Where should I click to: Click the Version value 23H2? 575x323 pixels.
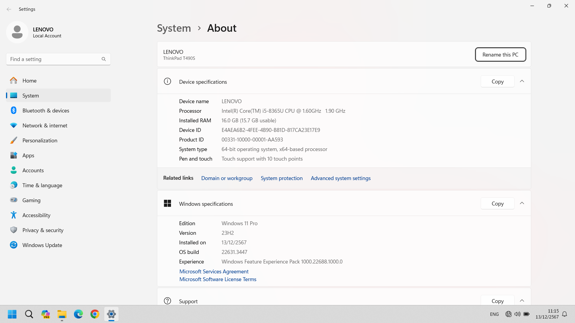[x=228, y=233]
